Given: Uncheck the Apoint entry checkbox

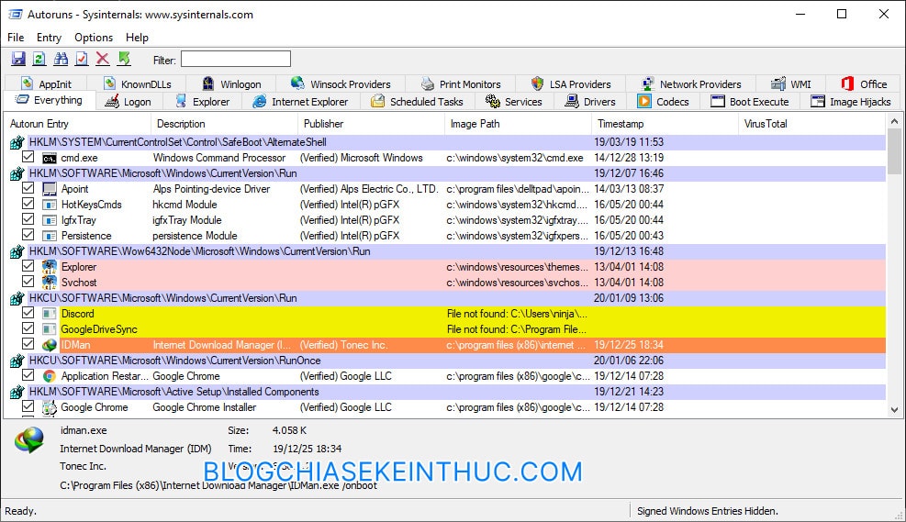Looking at the screenshot, I should [x=28, y=188].
